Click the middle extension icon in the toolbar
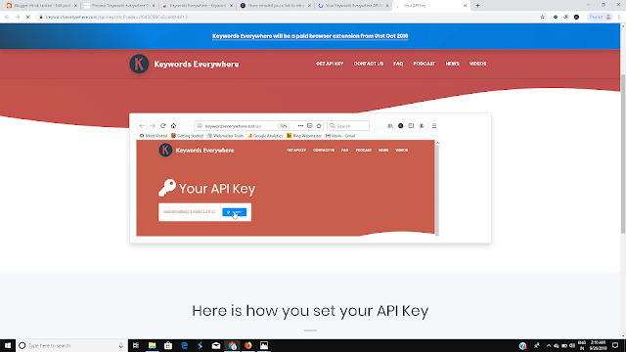The width and height of the screenshot is (626, 352). click(565, 17)
